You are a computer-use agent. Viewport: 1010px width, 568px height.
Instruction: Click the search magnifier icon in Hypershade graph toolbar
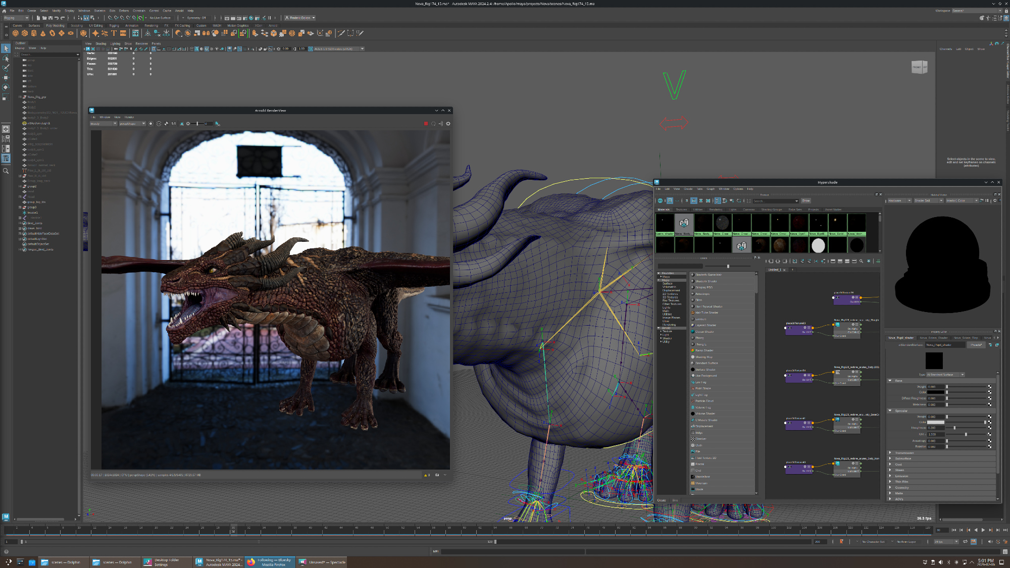(x=861, y=261)
